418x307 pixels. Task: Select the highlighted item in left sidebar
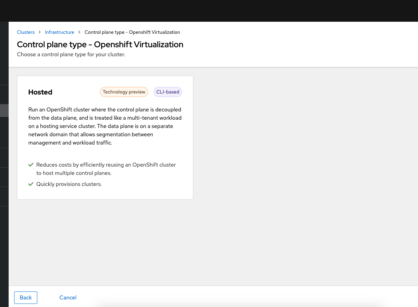tap(4, 110)
